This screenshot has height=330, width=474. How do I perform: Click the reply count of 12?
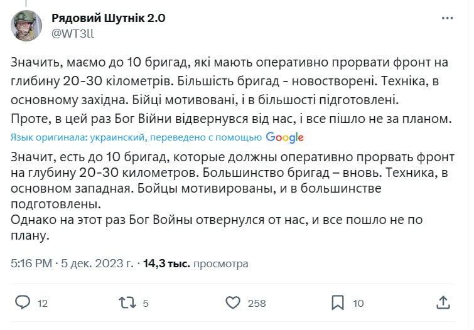(x=43, y=304)
